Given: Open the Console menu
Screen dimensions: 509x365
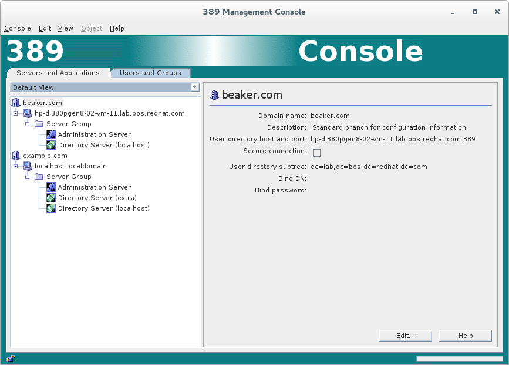Looking at the screenshot, I should [18, 28].
